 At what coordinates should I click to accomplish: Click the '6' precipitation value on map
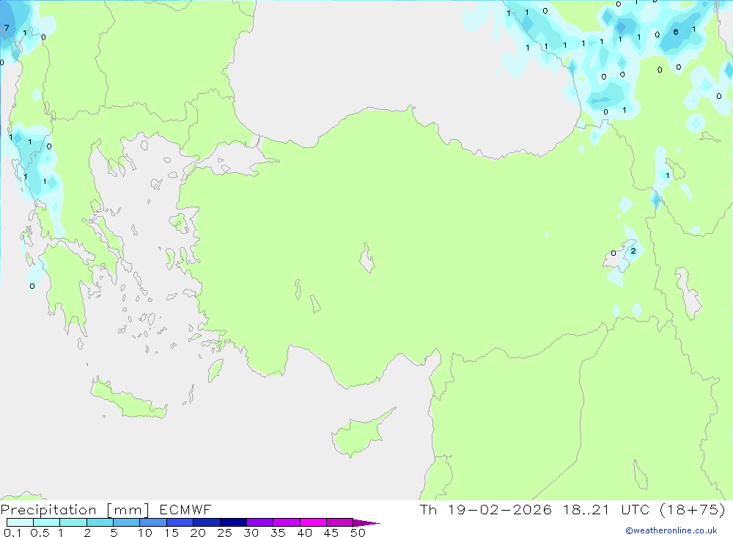pos(676,32)
